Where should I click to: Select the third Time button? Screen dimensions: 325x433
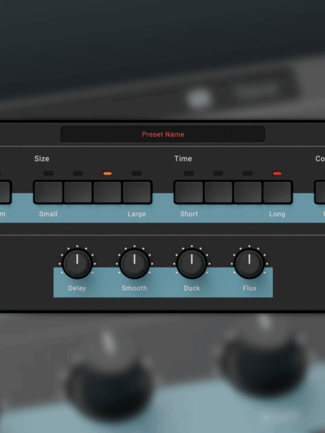(x=248, y=192)
